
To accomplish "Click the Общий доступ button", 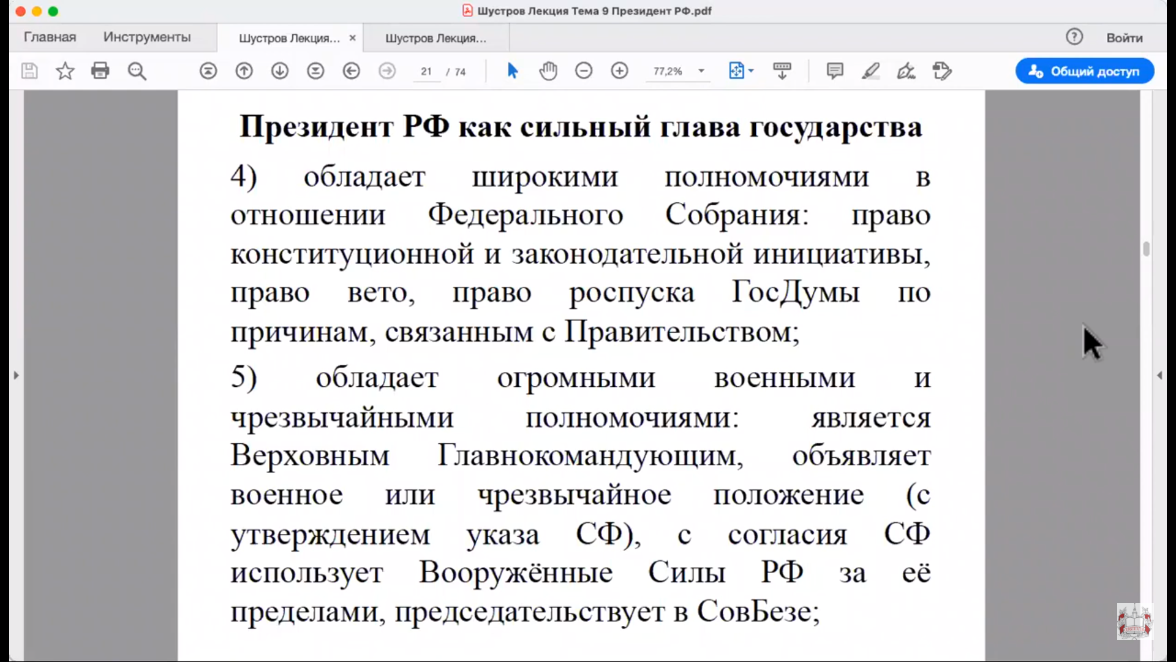I will click(1085, 71).
